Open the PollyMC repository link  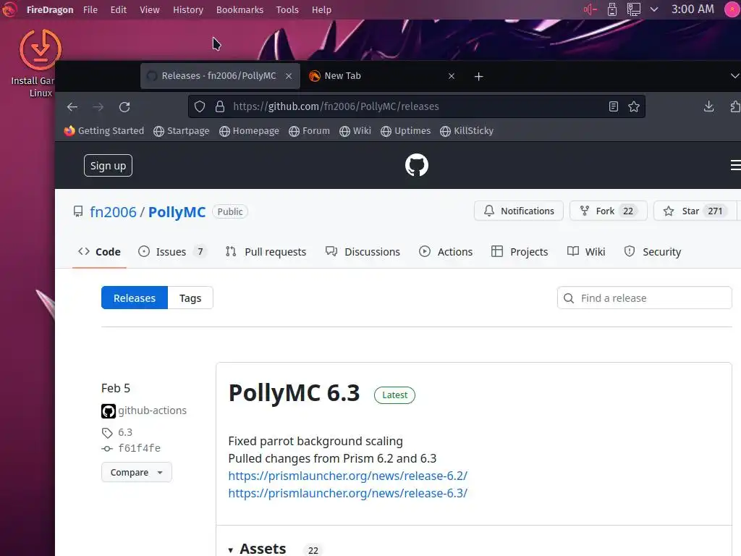pos(177,212)
